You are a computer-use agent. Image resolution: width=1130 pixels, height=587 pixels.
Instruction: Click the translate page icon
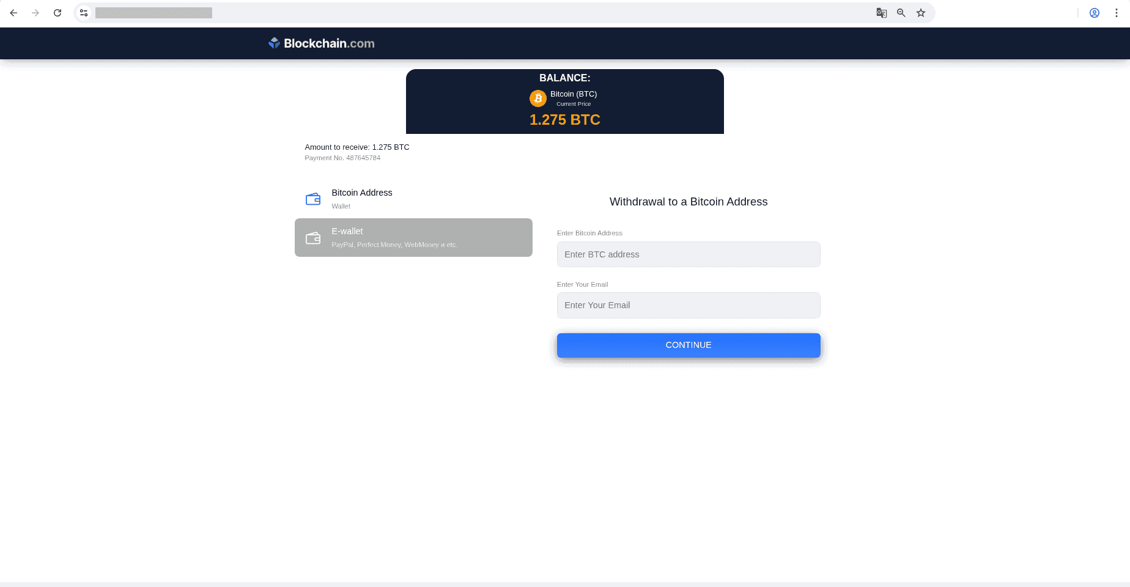coord(881,13)
